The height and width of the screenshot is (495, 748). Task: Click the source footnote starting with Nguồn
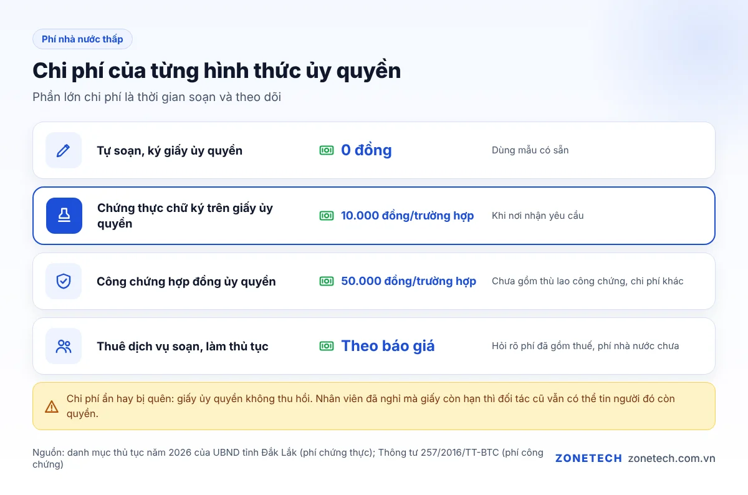click(x=288, y=458)
